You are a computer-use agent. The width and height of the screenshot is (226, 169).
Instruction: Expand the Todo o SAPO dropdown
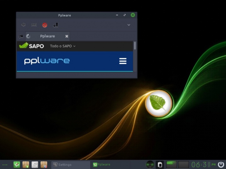pos(63,46)
